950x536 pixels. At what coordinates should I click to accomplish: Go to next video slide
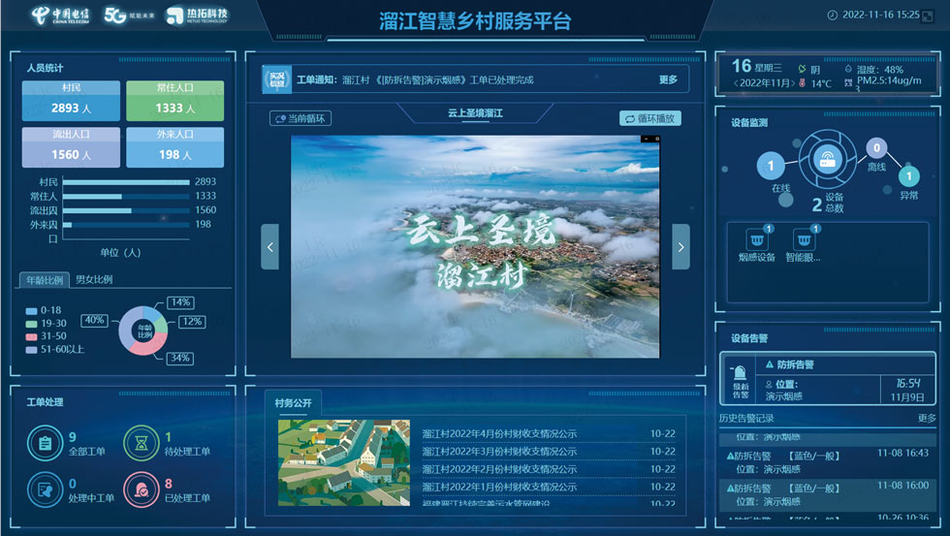click(x=681, y=246)
